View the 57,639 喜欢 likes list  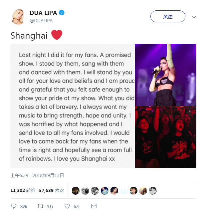(x=52, y=191)
